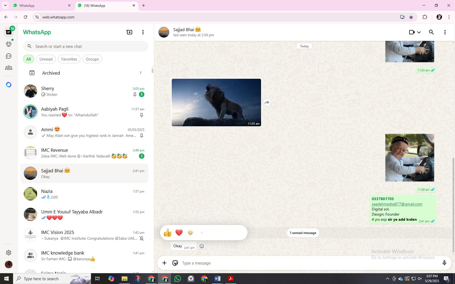Viewport: 455px width, 284px height.
Task: Open the IMC knowledge bank chat
Action: (84, 256)
